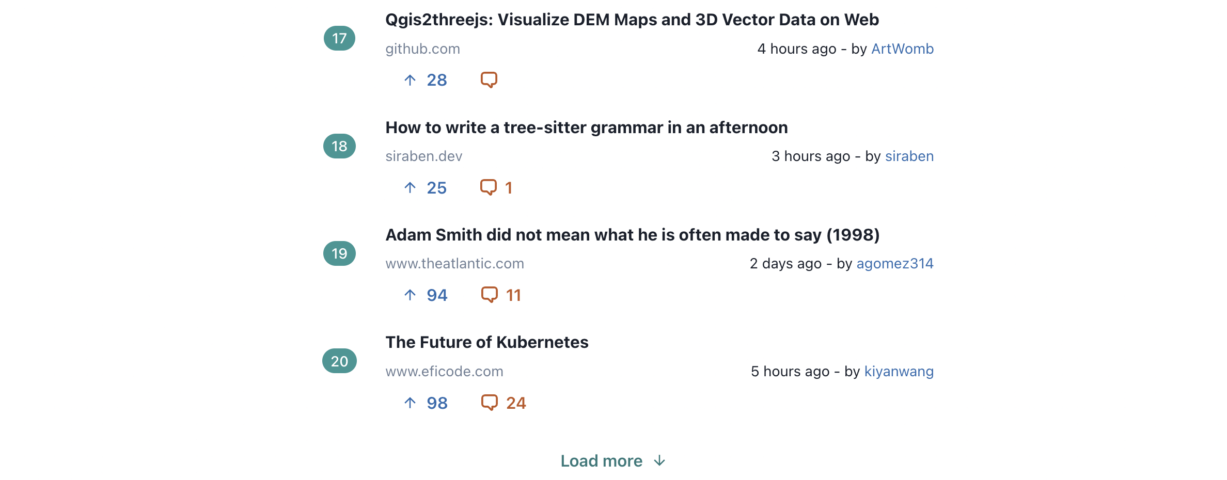Open the tree-sitter grammar story title
The image size is (1227, 480).
[x=587, y=127]
